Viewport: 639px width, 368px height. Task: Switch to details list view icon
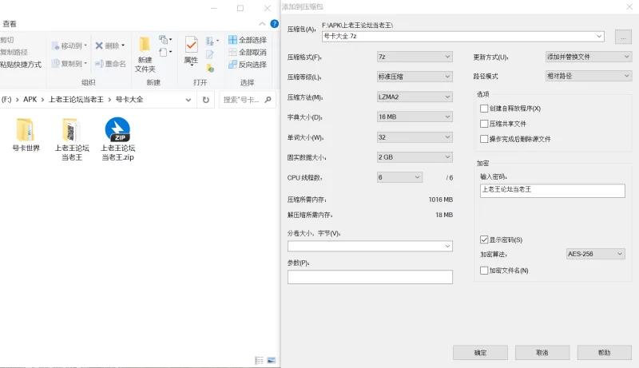point(260,361)
